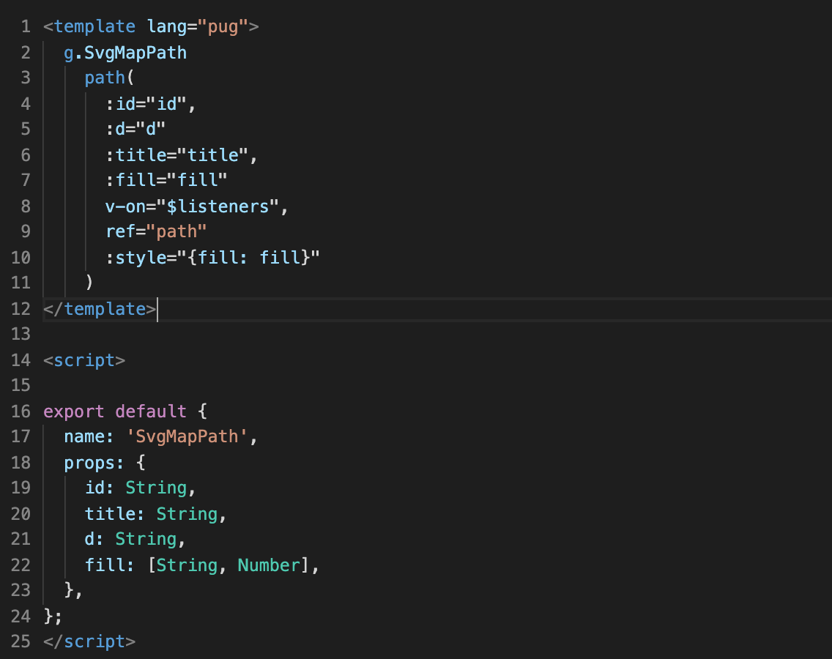Click the word 'path' on line 3

click(x=105, y=78)
